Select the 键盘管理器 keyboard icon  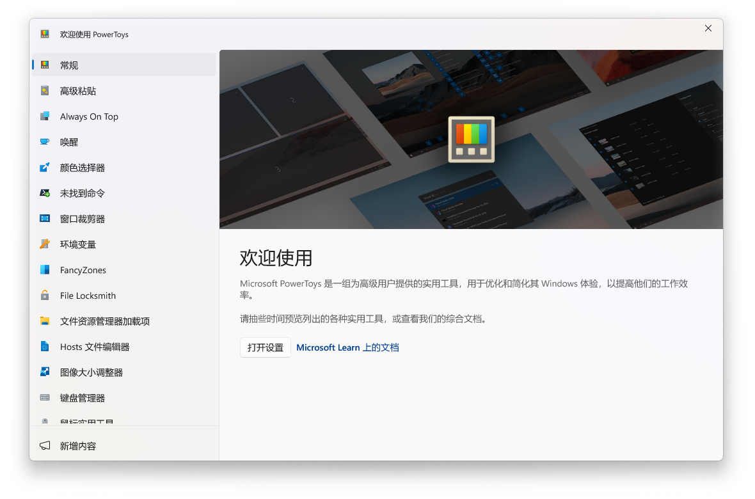45,397
